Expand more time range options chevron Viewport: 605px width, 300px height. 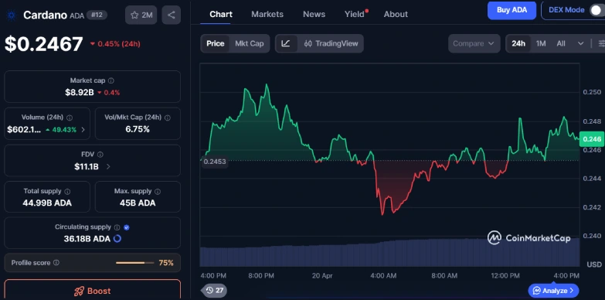tap(581, 43)
